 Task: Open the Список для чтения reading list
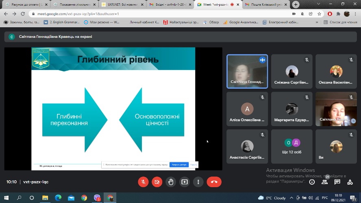(x=341, y=22)
